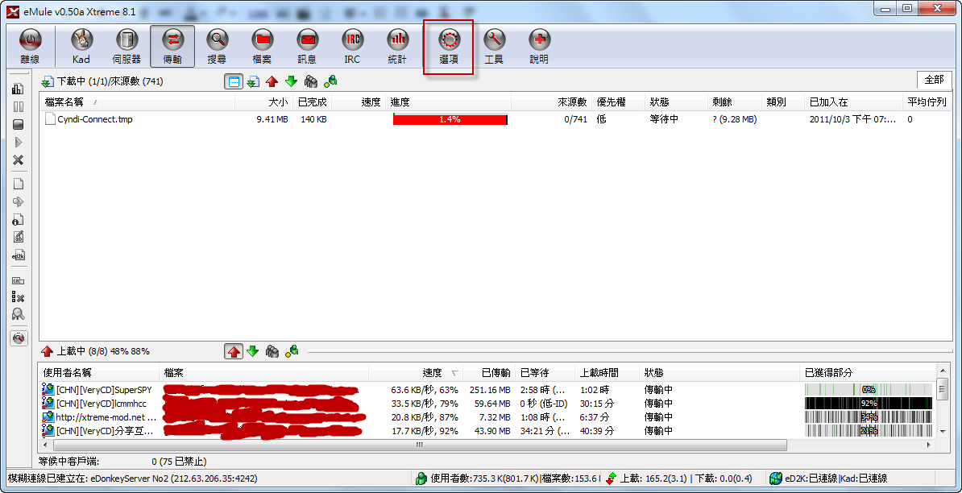Sort downloads by 優先權 column
This screenshot has height=493, width=962.
tap(619, 101)
